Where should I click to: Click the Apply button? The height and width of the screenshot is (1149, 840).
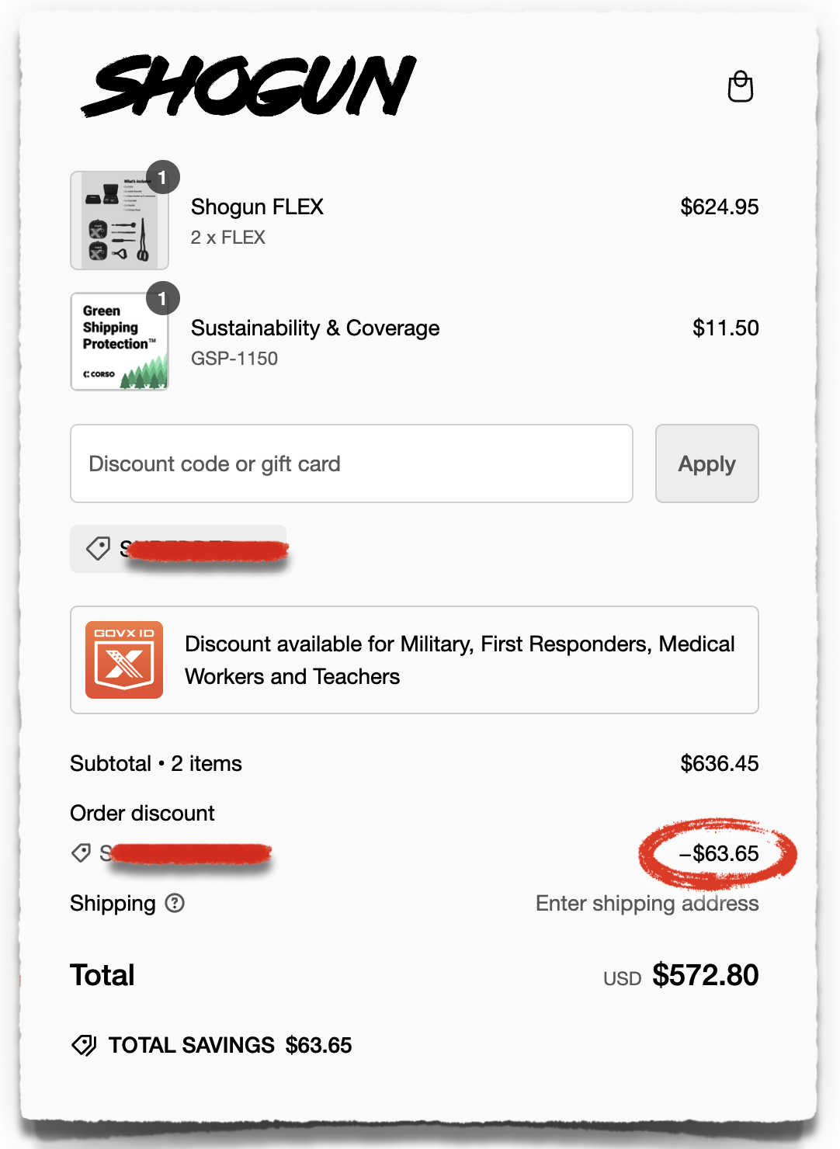click(x=706, y=463)
